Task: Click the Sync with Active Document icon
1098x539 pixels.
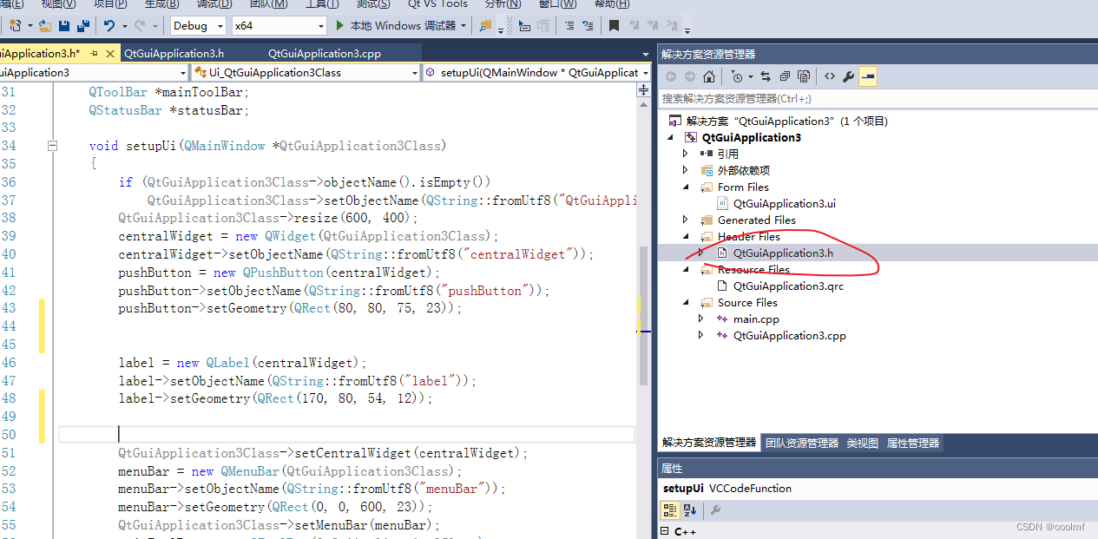Action: [x=766, y=76]
